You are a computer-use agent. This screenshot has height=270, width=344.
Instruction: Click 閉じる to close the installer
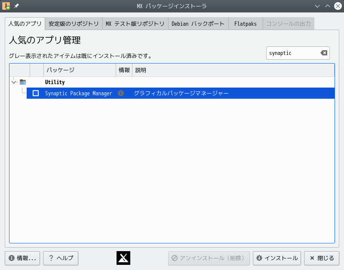322,258
